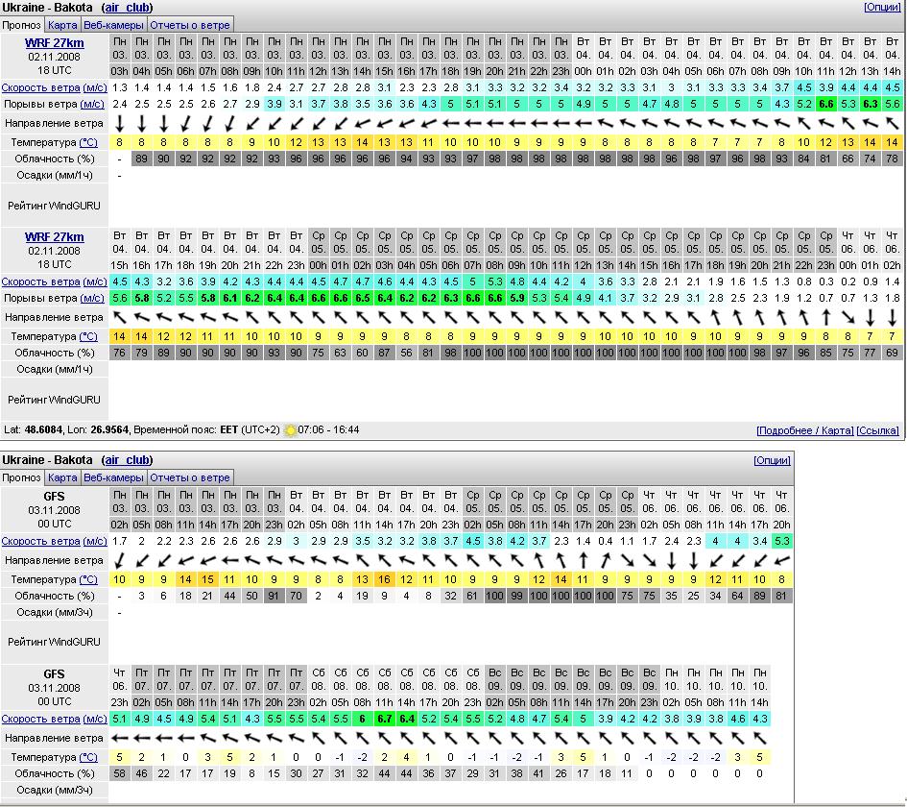Switch to Карта tab in top widget
This screenshot has width=907, height=807.
(62, 25)
